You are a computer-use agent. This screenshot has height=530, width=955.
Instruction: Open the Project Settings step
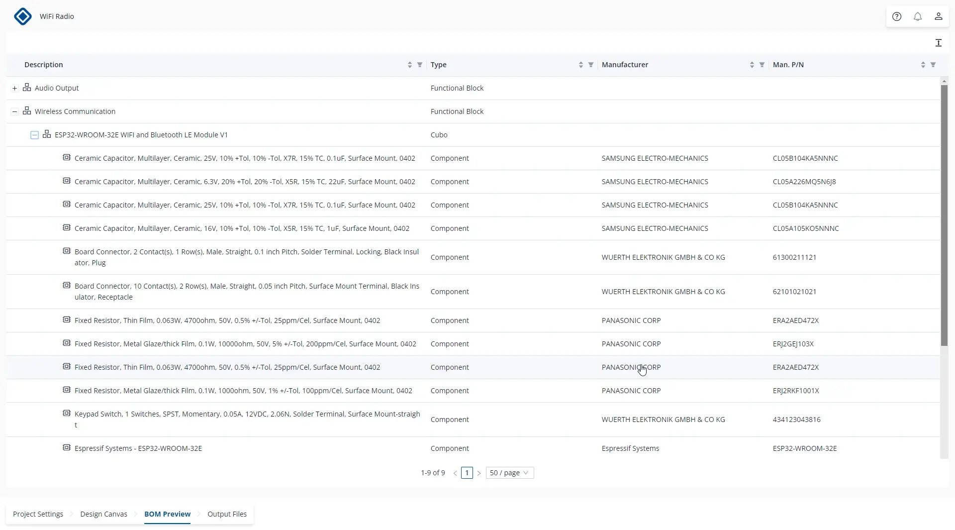pyautogui.click(x=38, y=514)
